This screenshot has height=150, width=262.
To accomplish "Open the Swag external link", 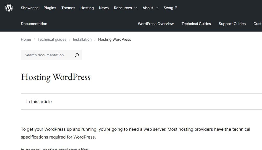I will pyautogui.click(x=170, y=8).
